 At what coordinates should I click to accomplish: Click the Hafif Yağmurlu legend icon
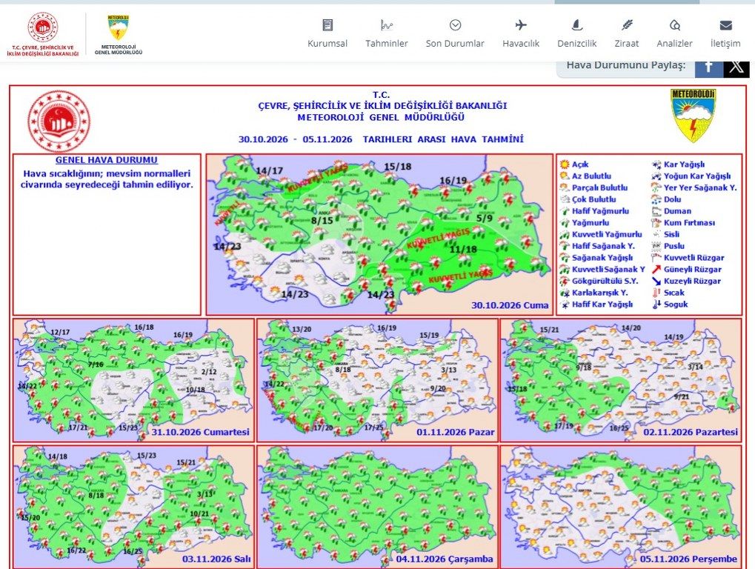pyautogui.click(x=565, y=211)
